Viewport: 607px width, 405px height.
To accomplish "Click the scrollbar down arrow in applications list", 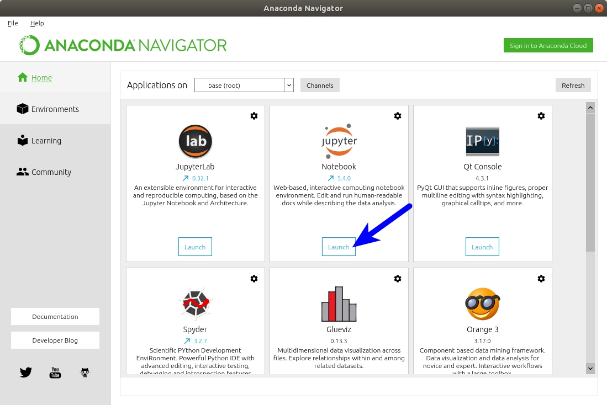I will 590,368.
